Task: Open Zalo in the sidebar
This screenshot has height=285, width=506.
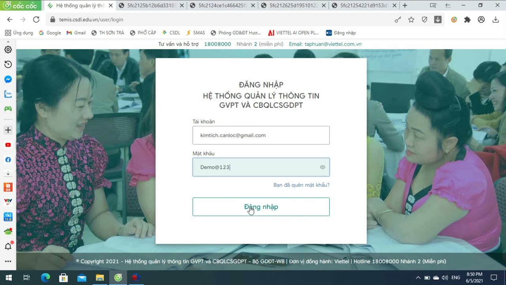Action: point(8,94)
